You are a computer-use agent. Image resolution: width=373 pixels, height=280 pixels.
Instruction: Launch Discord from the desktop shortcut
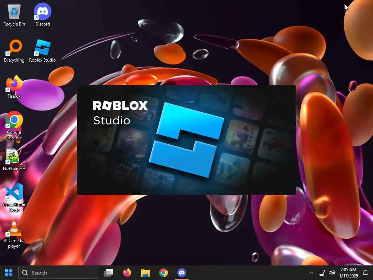point(42,15)
